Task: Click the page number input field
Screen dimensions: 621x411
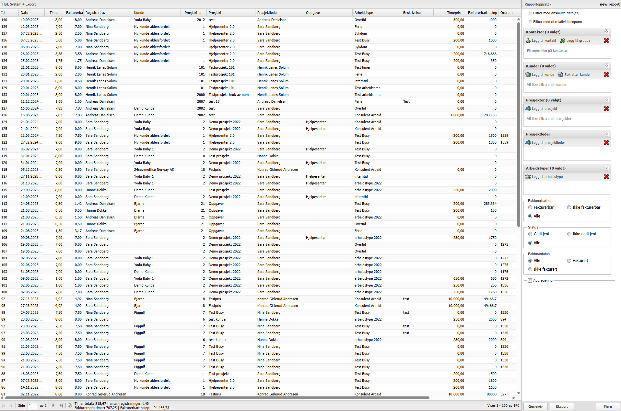Action: pyautogui.click(x=32, y=405)
